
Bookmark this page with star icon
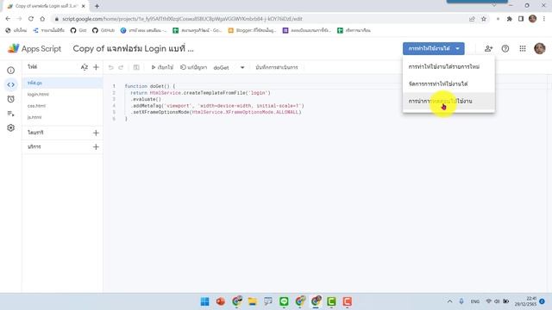coord(484,19)
